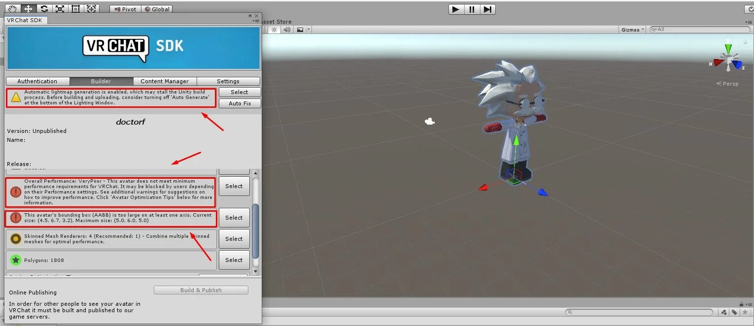Screen dimensions: 754x326
Task: Click the warnings list scrollbar thumb
Action: click(255, 230)
